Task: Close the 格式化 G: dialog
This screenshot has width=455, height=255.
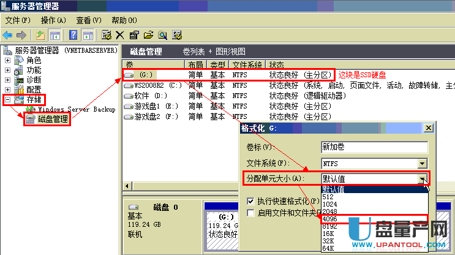Action: click(x=428, y=128)
